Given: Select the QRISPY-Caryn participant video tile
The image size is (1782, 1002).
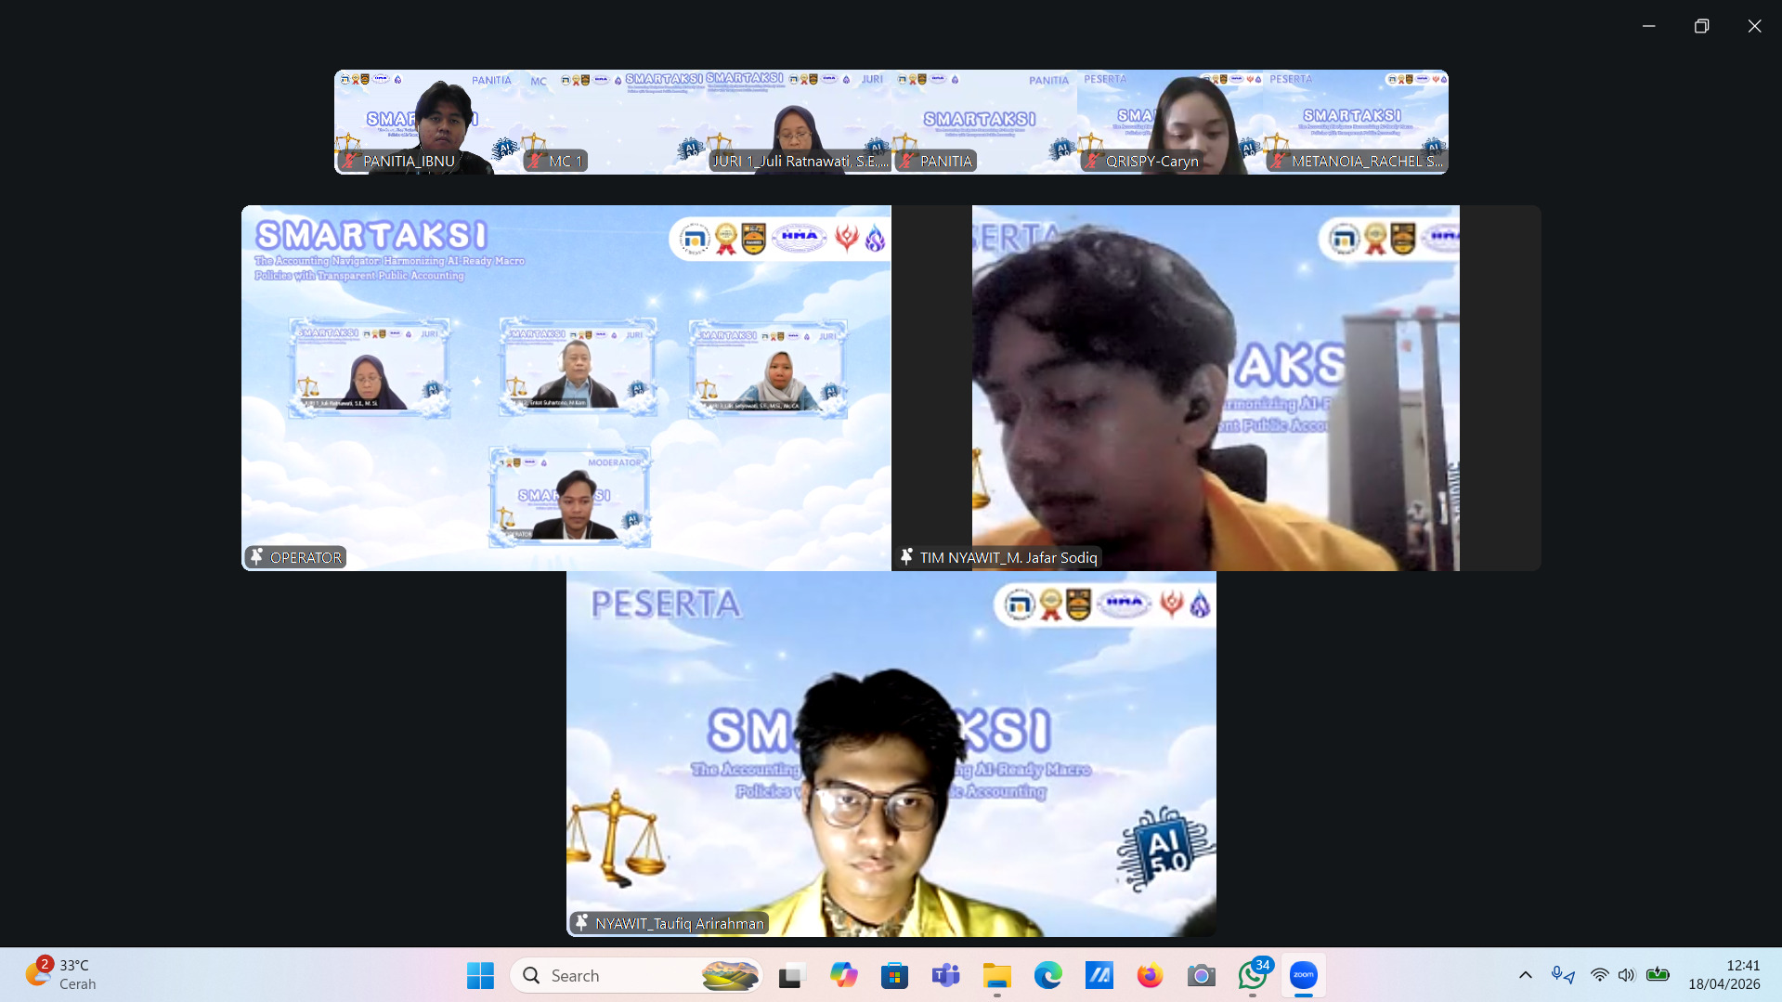Looking at the screenshot, I should pos(1169,122).
